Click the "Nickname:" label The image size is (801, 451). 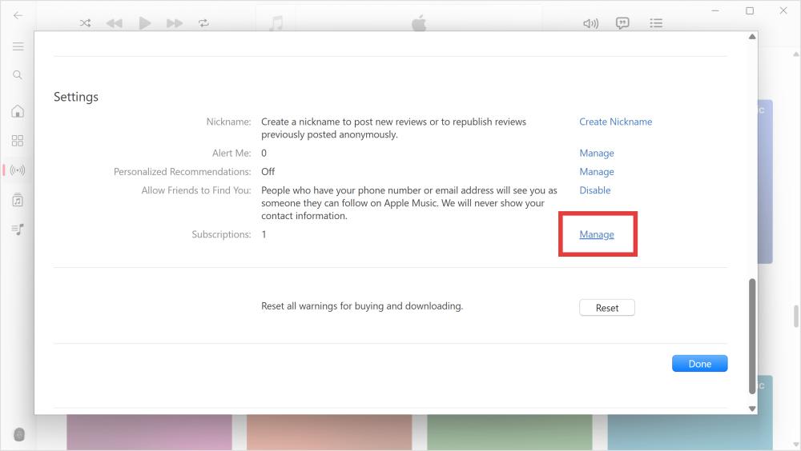(x=228, y=122)
